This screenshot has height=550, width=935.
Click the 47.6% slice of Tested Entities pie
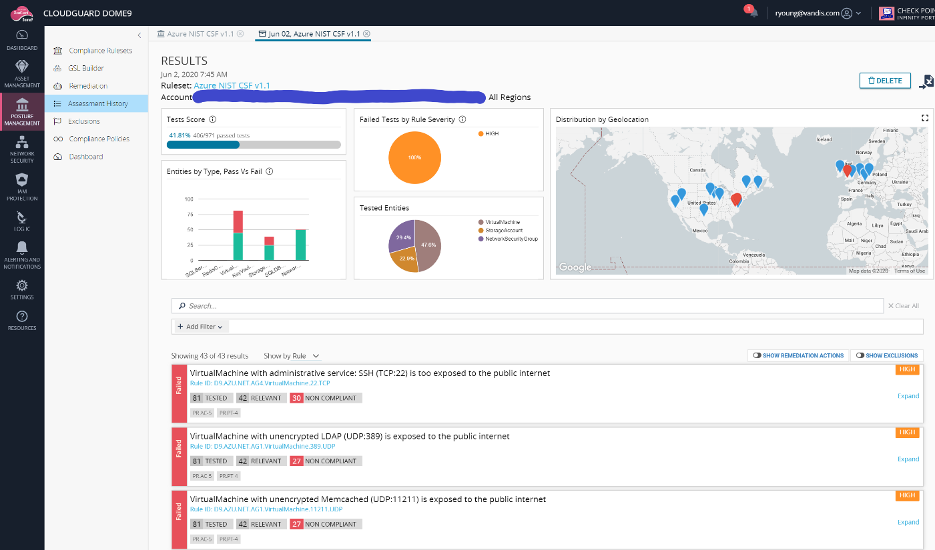pos(428,245)
